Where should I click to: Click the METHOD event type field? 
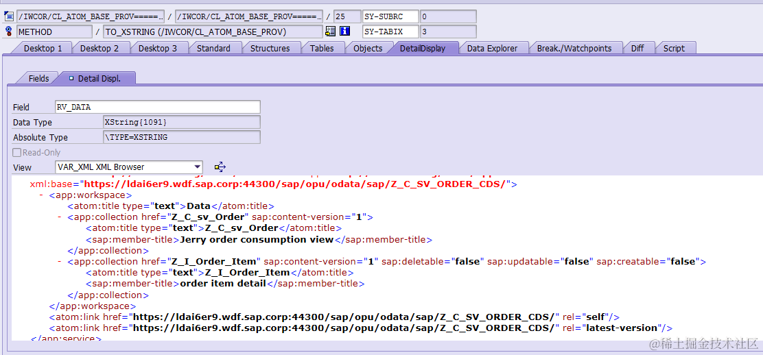[x=54, y=32]
